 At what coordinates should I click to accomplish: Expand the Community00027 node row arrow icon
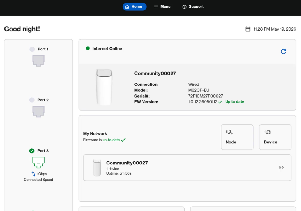281,168
